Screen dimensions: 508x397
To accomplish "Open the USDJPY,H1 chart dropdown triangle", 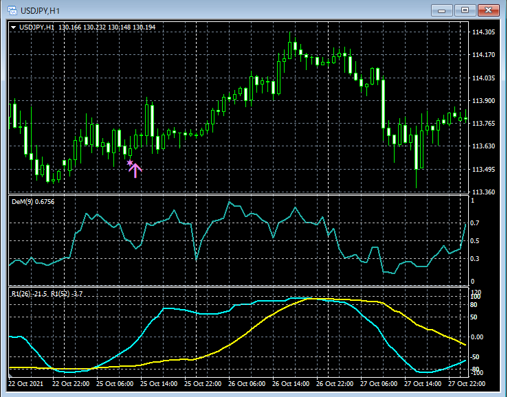I will 14,27.
